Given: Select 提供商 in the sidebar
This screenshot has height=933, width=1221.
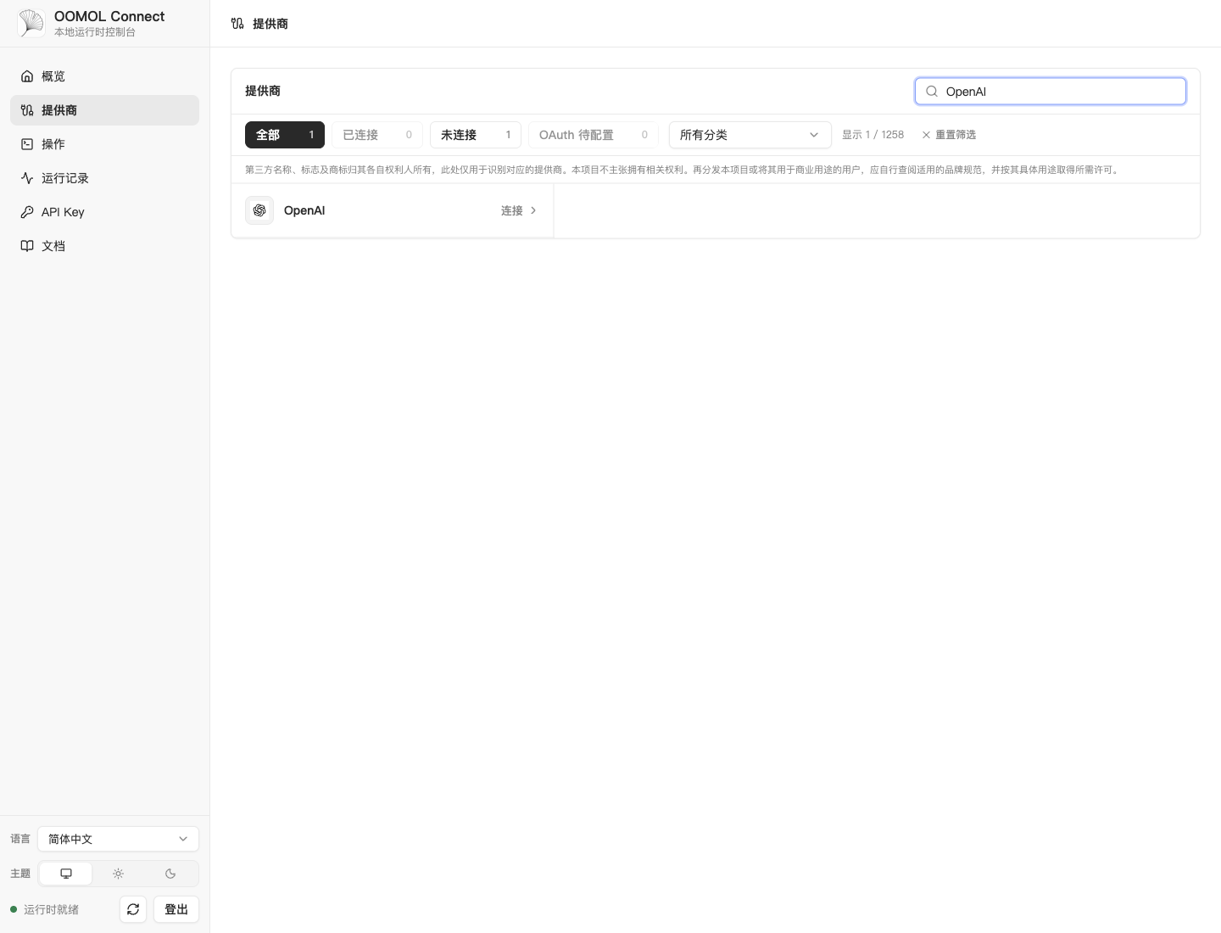Looking at the screenshot, I should [104, 110].
